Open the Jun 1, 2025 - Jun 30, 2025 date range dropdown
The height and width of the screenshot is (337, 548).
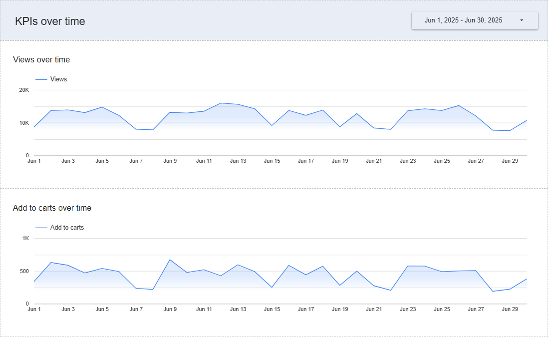coord(475,20)
